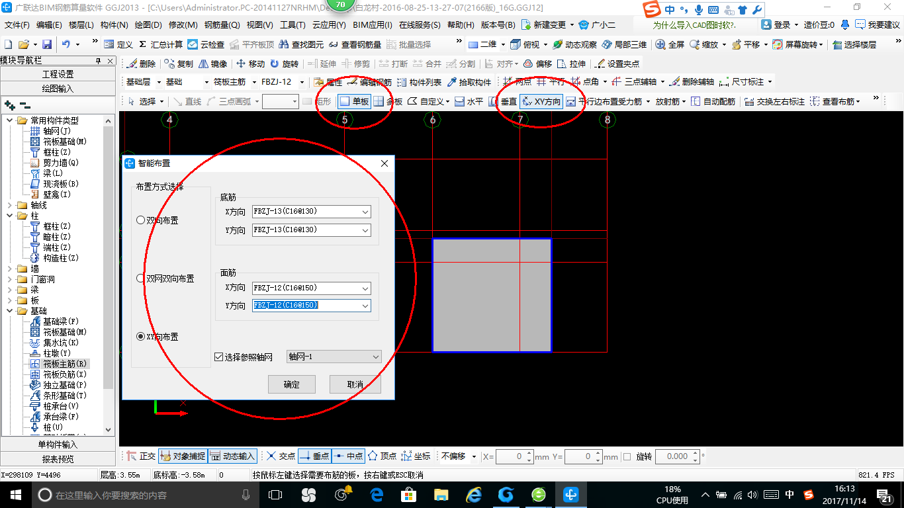Click the Undo arrow icon
The image size is (904, 508).
click(66, 44)
